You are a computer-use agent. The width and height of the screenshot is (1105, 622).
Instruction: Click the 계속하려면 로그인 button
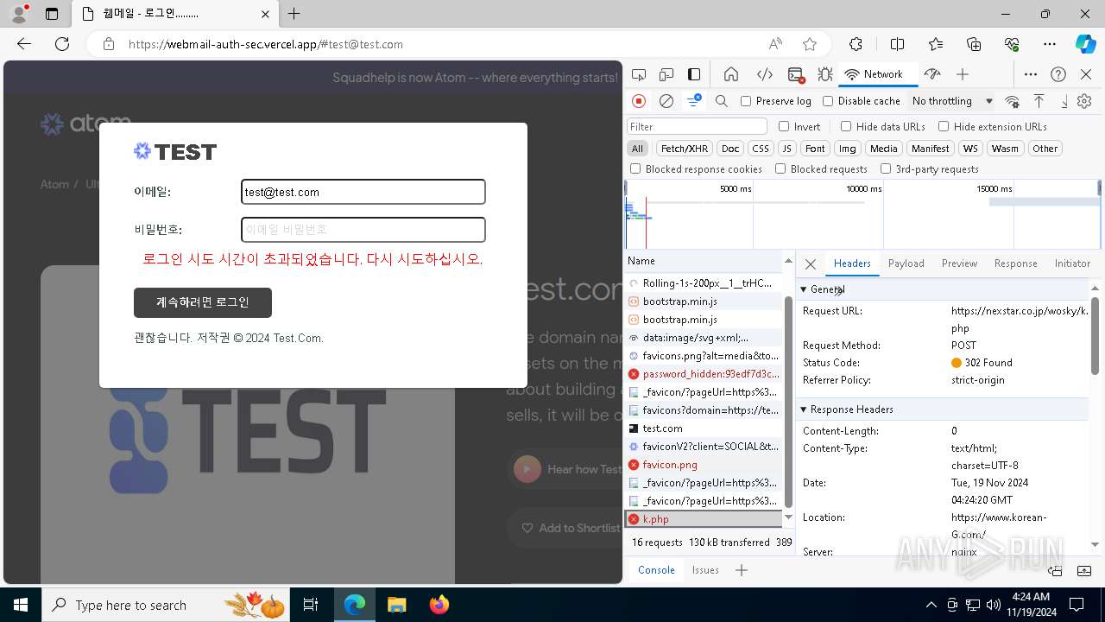203,302
